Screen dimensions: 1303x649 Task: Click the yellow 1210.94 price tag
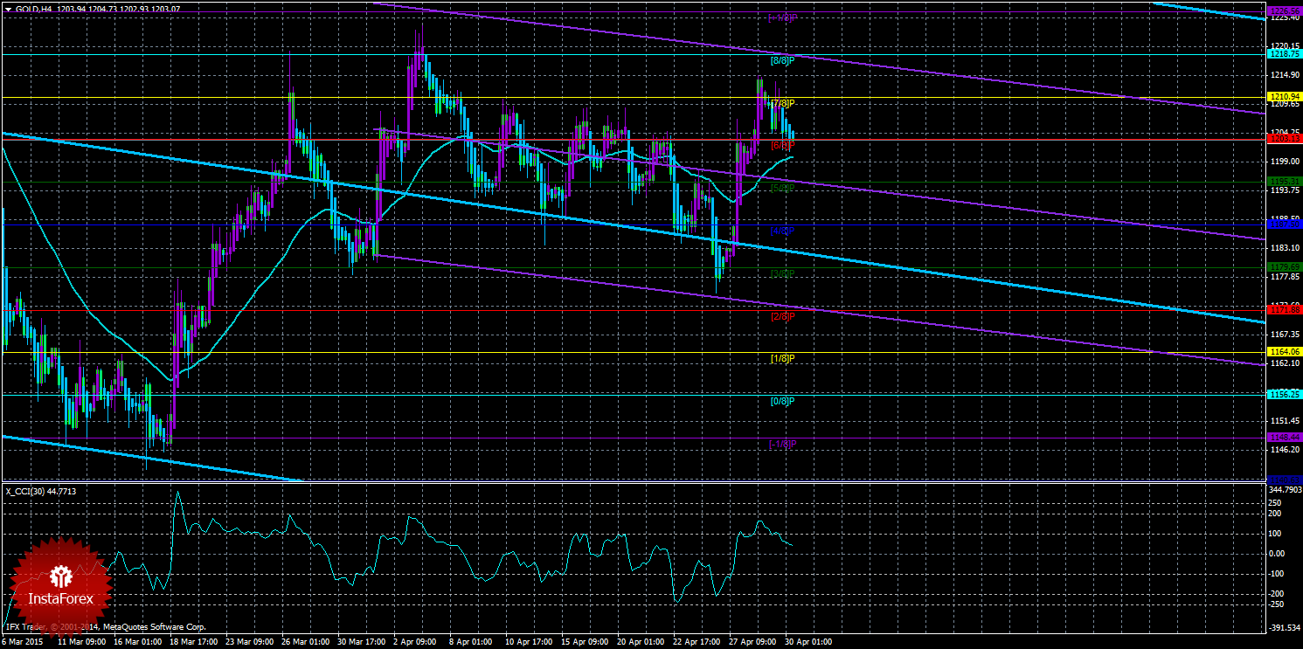pos(1285,96)
